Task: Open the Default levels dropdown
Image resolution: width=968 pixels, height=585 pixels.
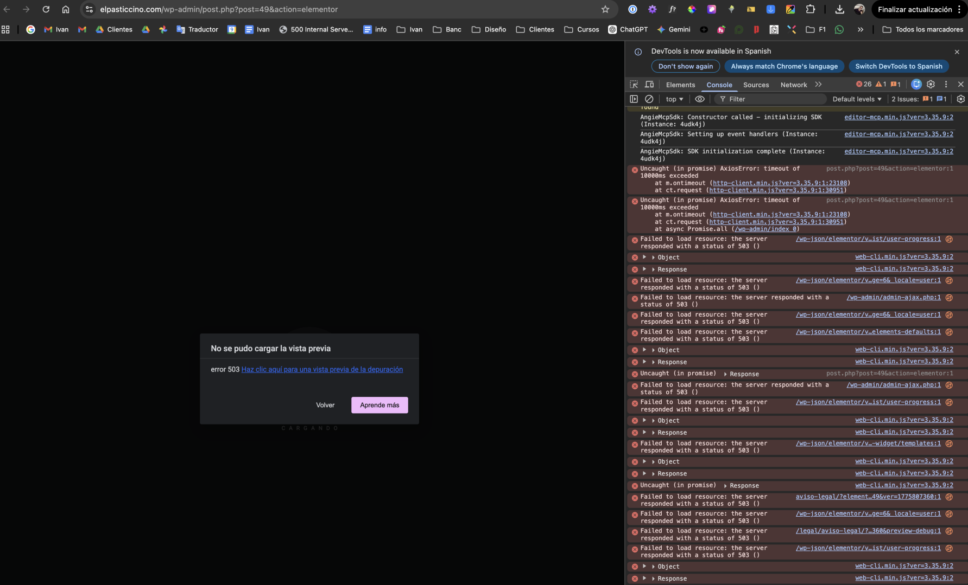Action: (857, 99)
